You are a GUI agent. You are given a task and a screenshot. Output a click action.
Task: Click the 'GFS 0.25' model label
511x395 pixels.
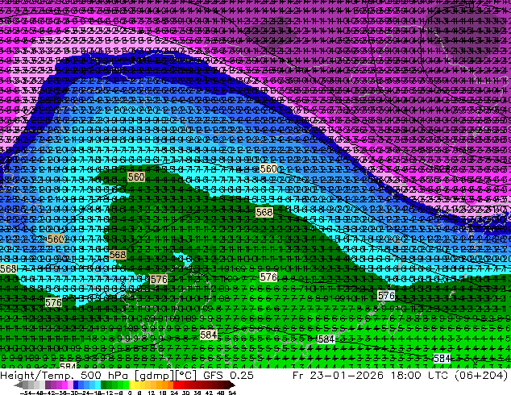click(228, 376)
